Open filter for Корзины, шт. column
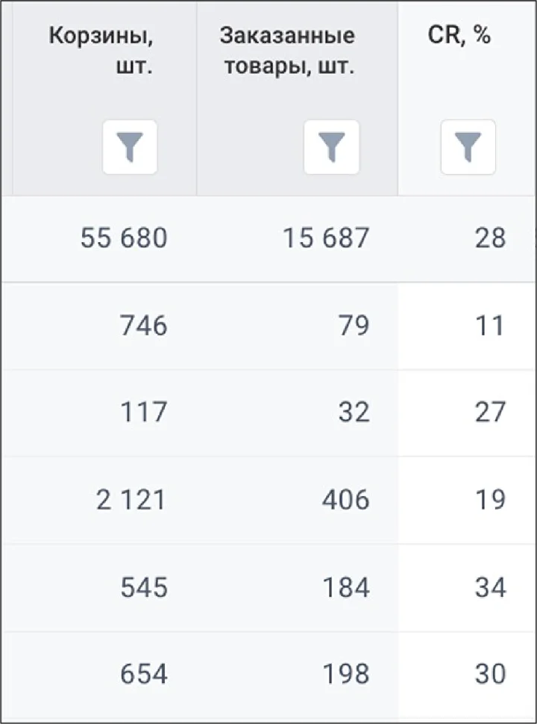 click(130, 147)
